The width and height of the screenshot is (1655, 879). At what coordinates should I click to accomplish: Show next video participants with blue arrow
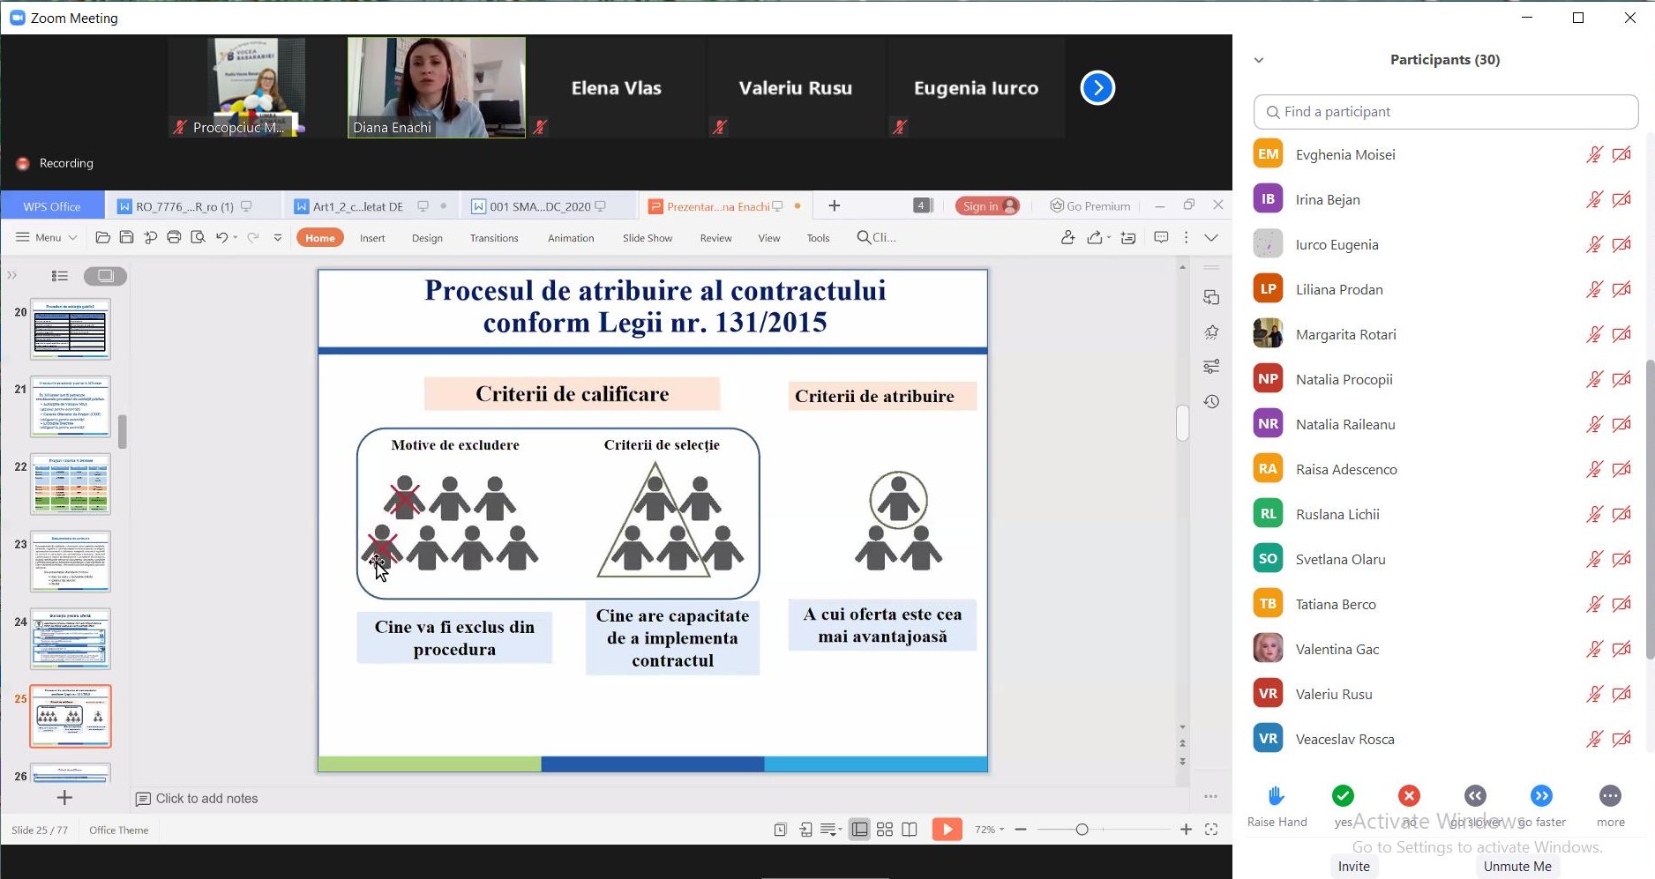[1097, 87]
